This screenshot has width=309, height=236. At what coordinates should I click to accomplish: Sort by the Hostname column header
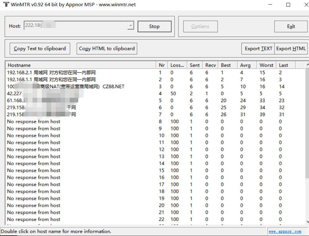pyautogui.click(x=81, y=65)
